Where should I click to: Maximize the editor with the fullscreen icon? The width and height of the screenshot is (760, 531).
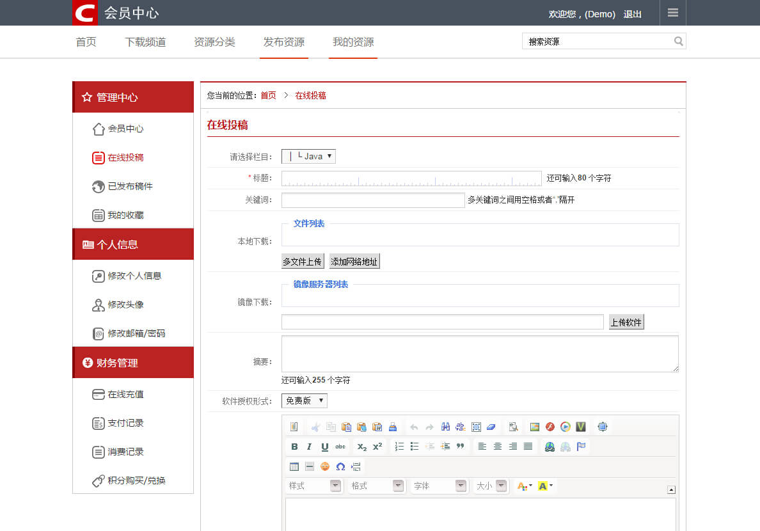coord(603,427)
